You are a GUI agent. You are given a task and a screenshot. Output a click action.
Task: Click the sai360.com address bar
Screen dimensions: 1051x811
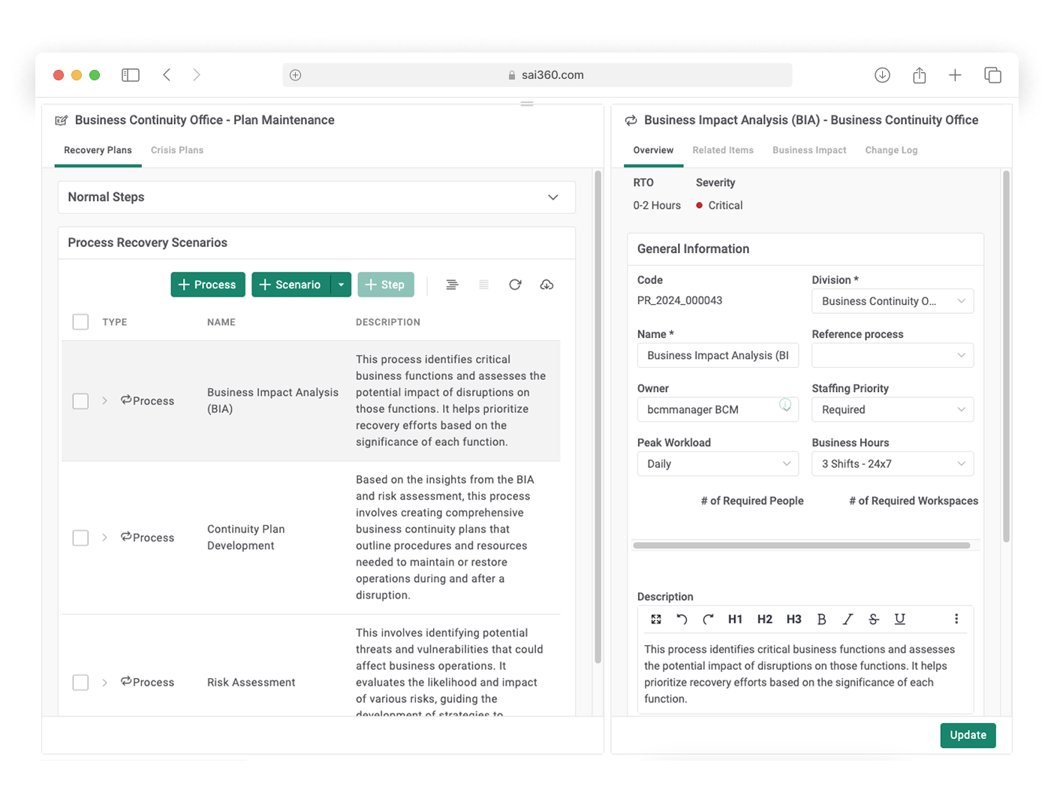pyautogui.click(x=538, y=75)
